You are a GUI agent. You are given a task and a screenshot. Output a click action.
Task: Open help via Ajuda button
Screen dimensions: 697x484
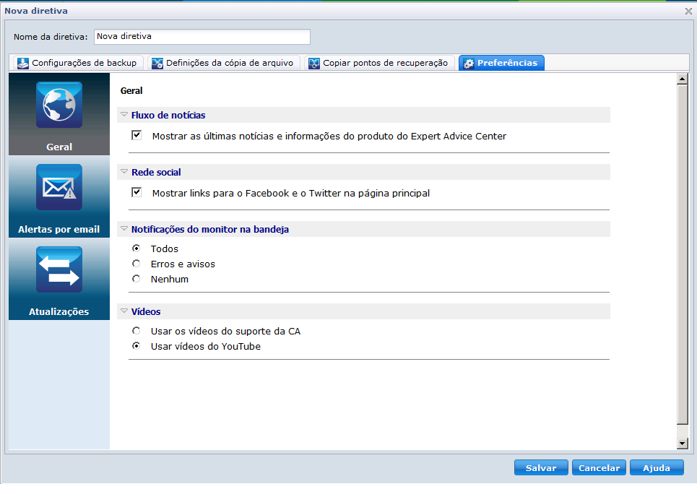pos(657,467)
